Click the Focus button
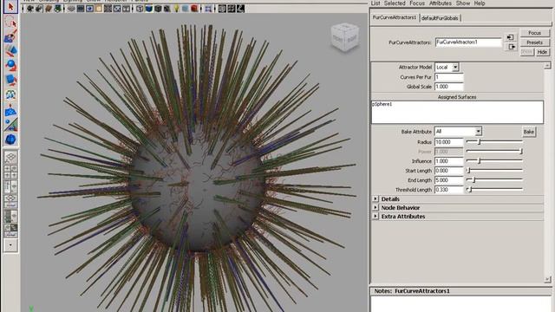Screen dimensions: 555x312 click(x=534, y=33)
